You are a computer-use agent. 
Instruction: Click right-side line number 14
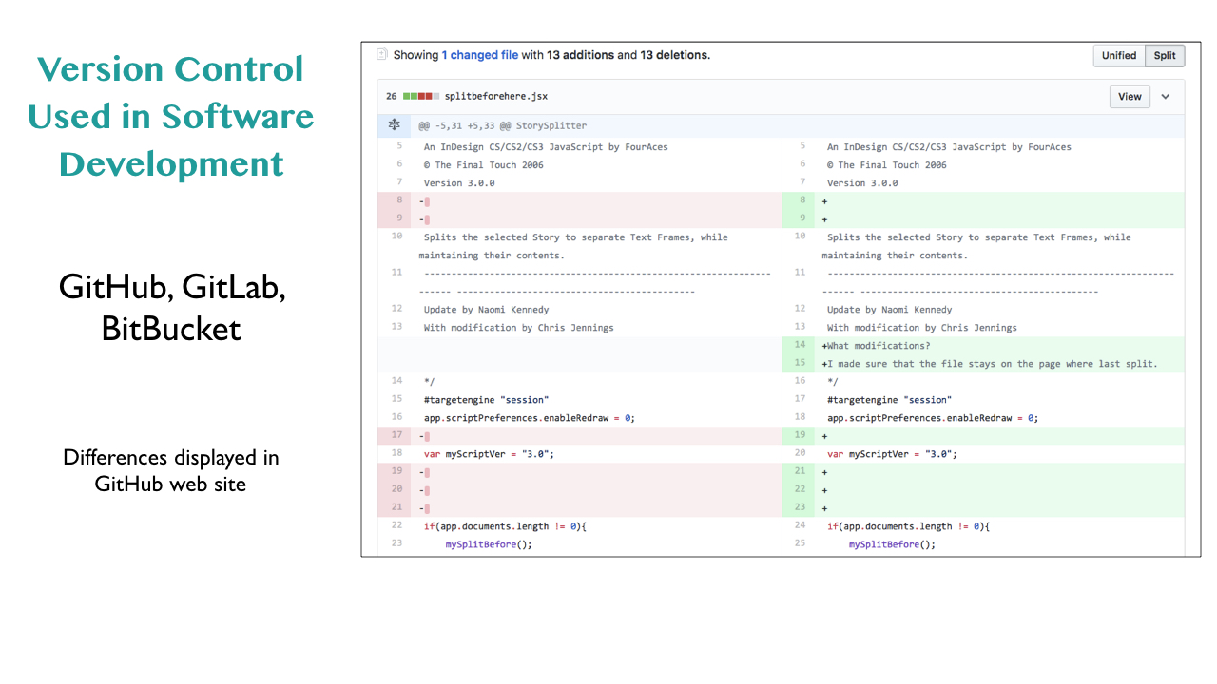pyautogui.click(x=800, y=346)
